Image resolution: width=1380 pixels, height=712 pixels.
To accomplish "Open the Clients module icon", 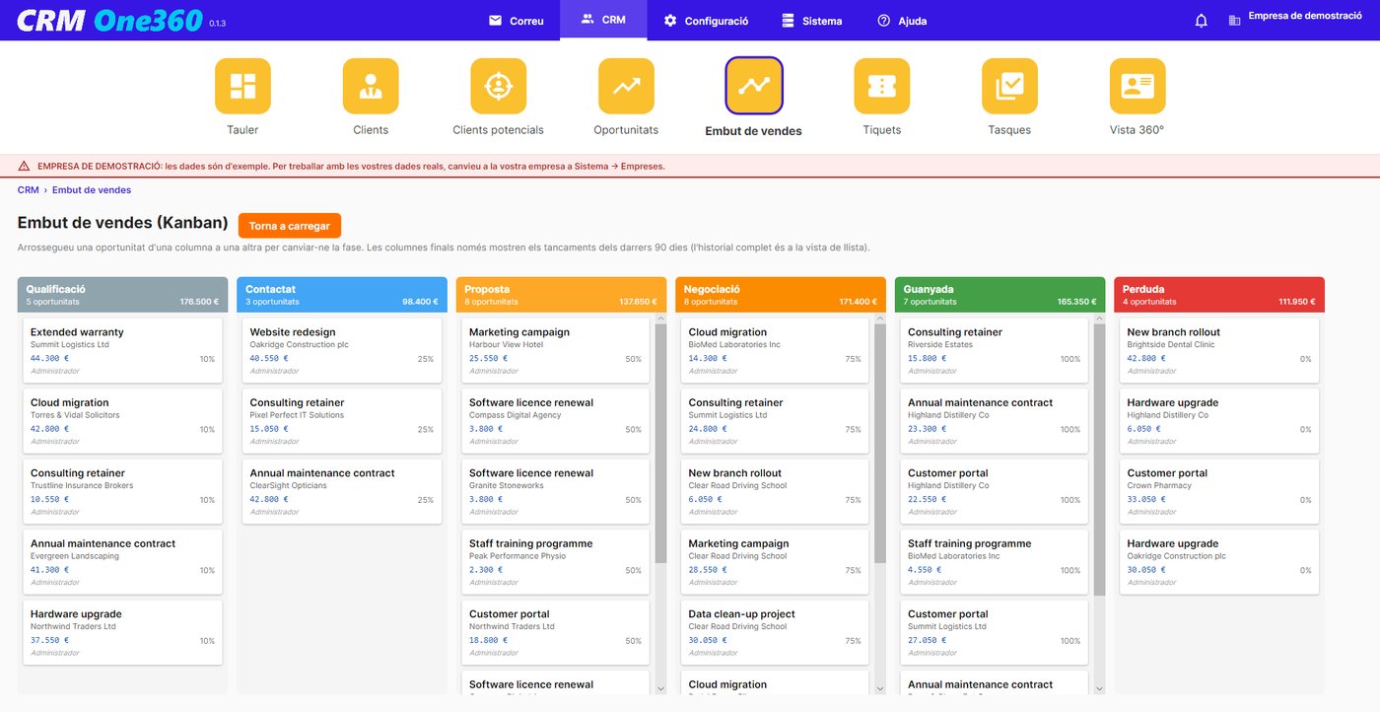I will pyautogui.click(x=371, y=86).
